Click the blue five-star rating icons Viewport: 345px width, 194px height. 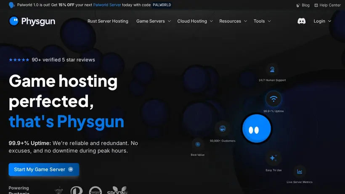(x=19, y=60)
